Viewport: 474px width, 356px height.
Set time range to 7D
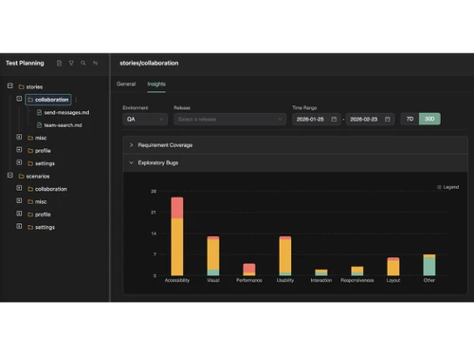coord(410,119)
